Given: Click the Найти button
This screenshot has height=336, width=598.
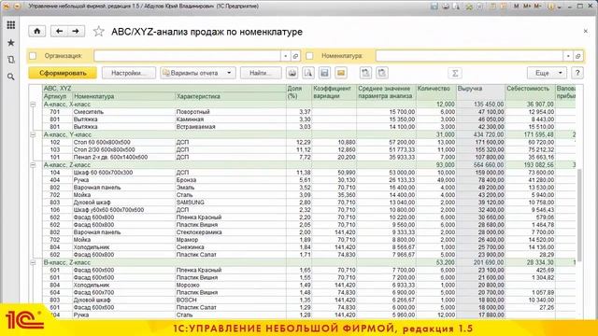Looking at the screenshot, I should (x=261, y=73).
